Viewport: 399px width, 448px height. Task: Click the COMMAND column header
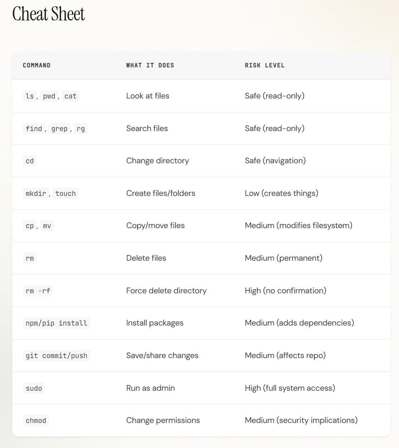(x=37, y=65)
